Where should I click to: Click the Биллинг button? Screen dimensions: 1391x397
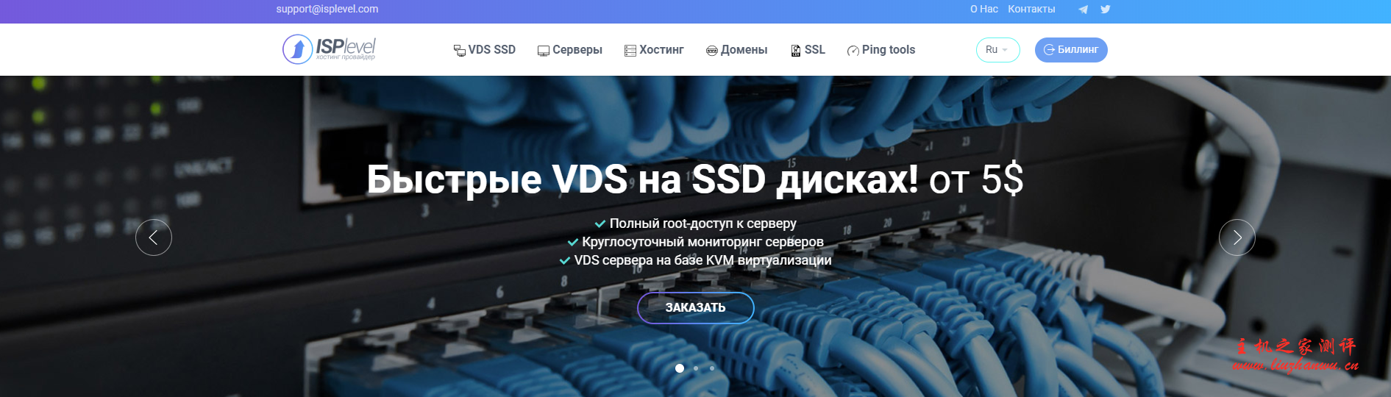click(1071, 50)
